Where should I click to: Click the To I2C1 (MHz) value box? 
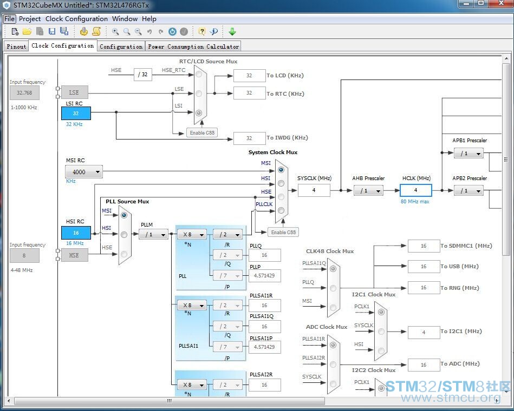424,332
